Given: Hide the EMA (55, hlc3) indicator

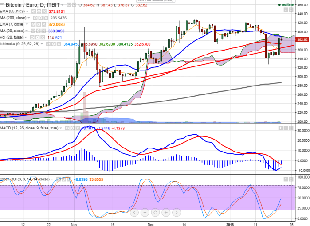Looking at the screenshot, I should coord(34,12).
